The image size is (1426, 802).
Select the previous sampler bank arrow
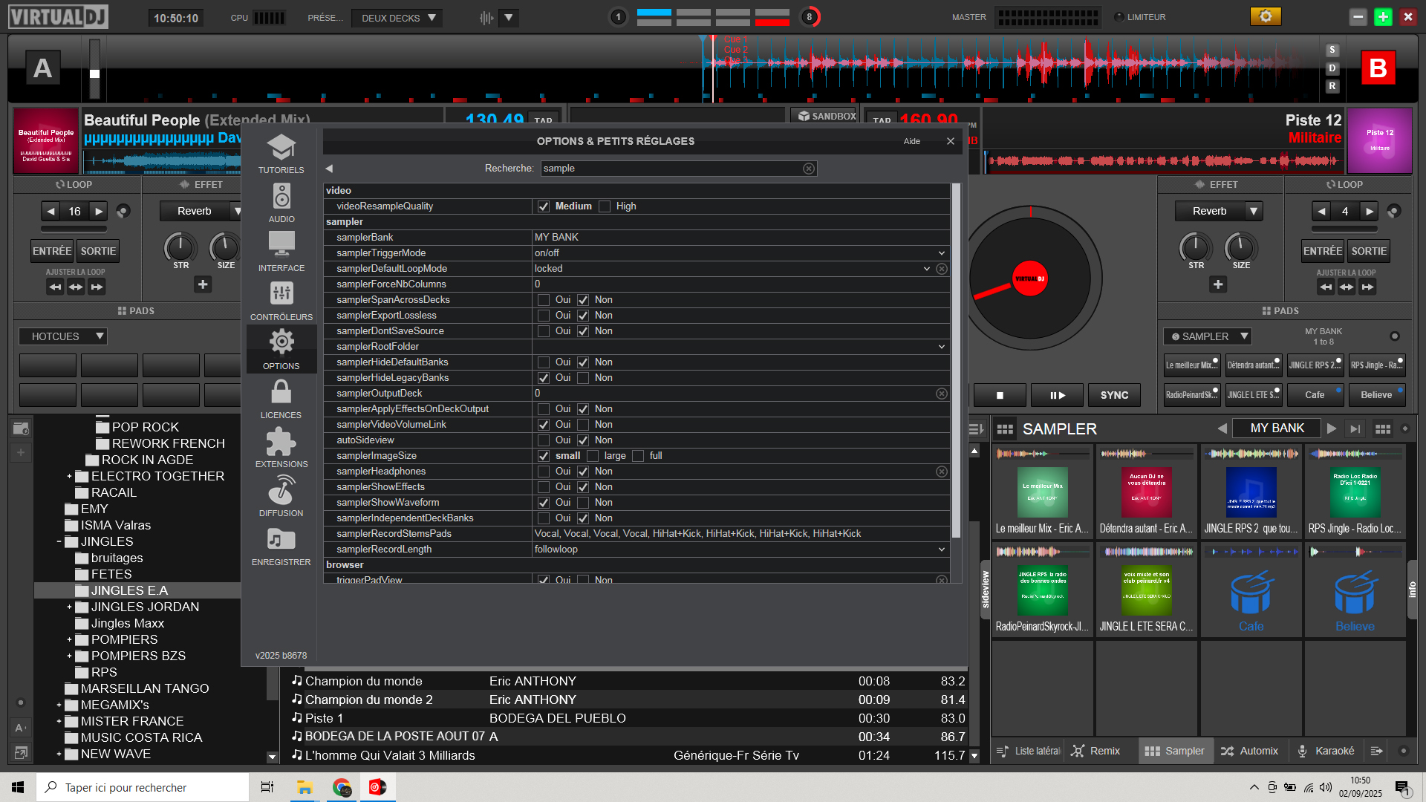(x=1222, y=428)
